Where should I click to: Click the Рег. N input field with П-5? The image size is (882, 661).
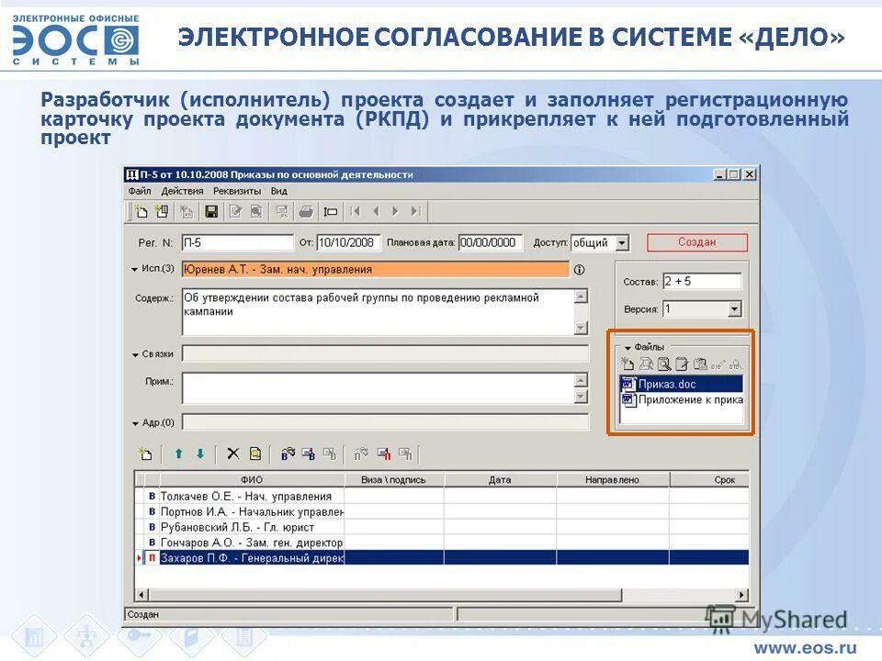click(237, 242)
